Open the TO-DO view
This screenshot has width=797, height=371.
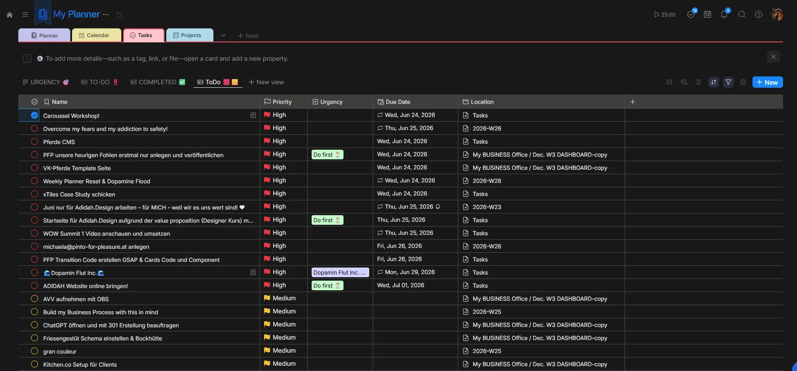(100, 82)
